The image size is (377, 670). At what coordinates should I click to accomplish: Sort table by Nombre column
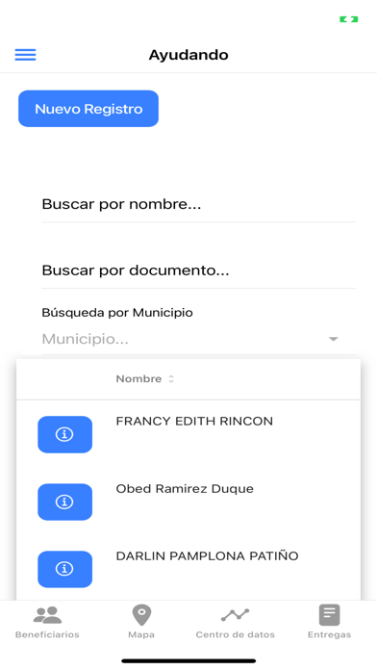coord(145,378)
